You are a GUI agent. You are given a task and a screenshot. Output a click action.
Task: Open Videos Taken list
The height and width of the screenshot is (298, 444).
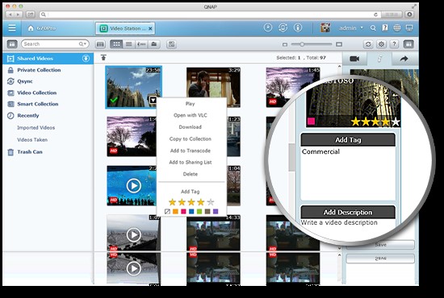click(x=32, y=140)
